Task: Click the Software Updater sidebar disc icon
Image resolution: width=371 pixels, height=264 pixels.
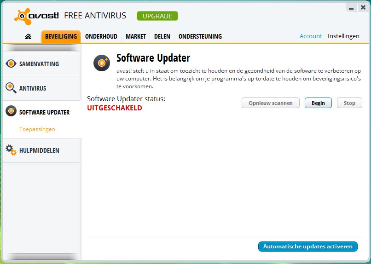Action: pos(11,112)
